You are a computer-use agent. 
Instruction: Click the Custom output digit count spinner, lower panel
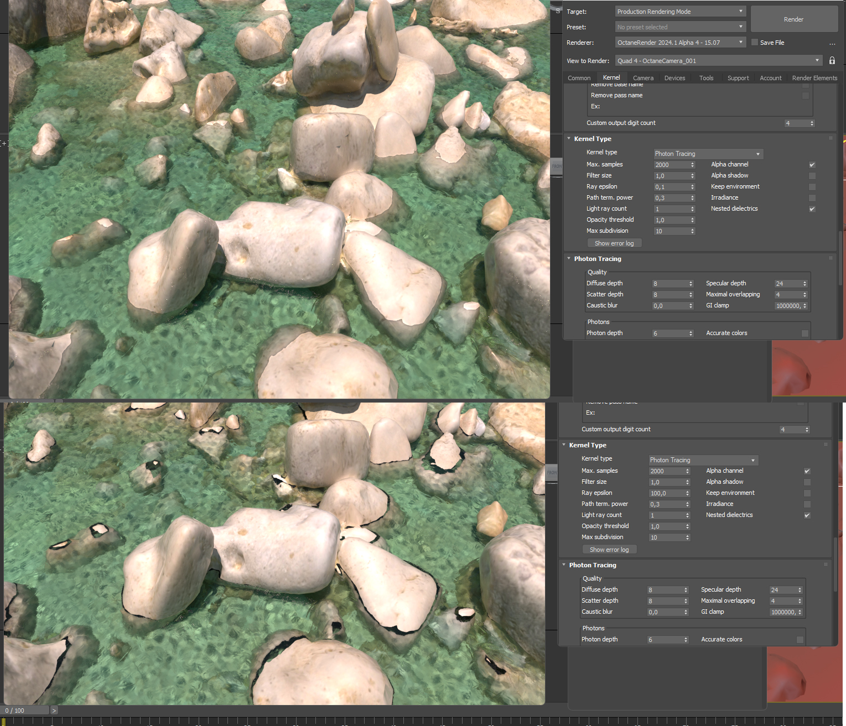coord(807,430)
